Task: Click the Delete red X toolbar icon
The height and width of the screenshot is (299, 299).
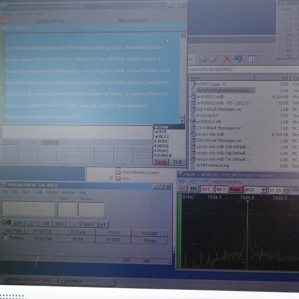Action: click(x=227, y=59)
